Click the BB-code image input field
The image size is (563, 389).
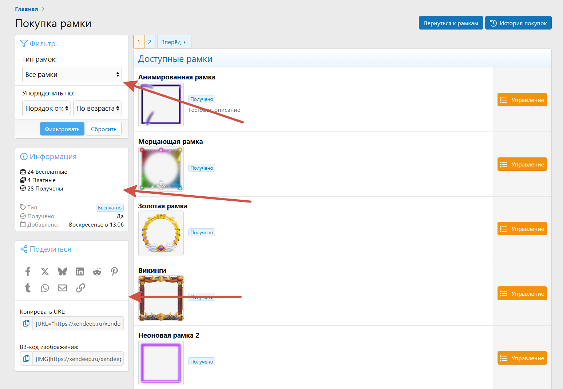(78, 359)
